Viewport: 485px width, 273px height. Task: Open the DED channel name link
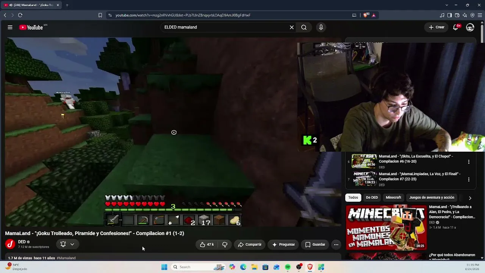pos(22,242)
